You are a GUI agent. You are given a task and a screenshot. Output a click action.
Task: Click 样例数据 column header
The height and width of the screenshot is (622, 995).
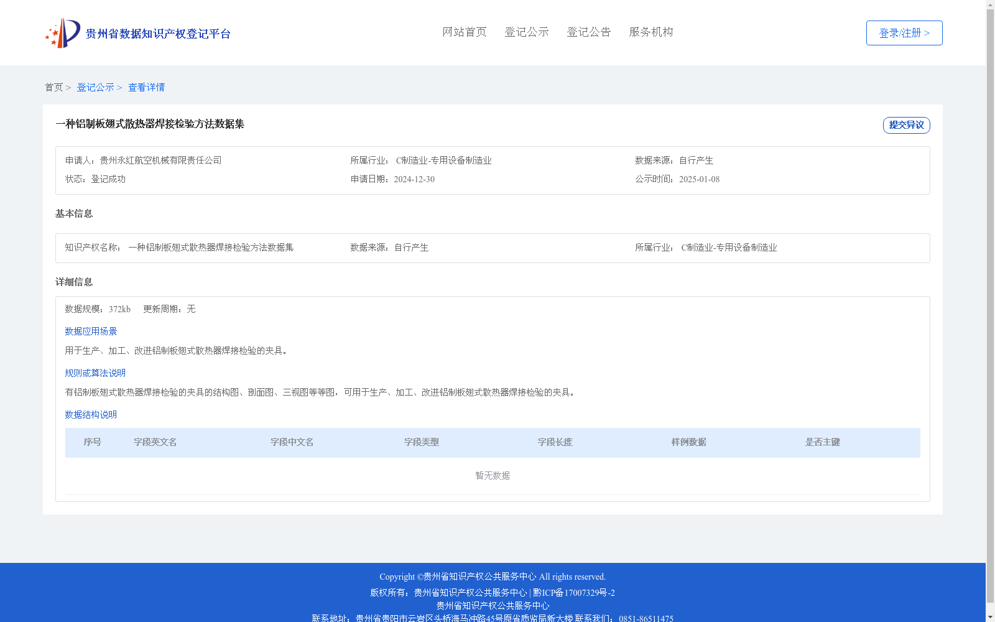[689, 442]
